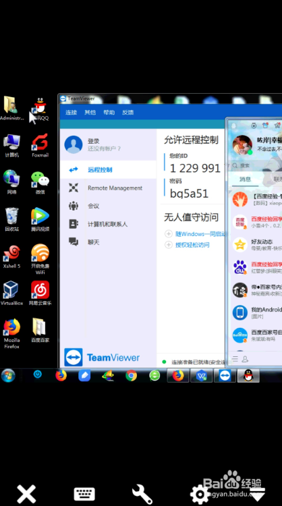Open the Windows Start button
282x506 pixels.
tap(8, 376)
